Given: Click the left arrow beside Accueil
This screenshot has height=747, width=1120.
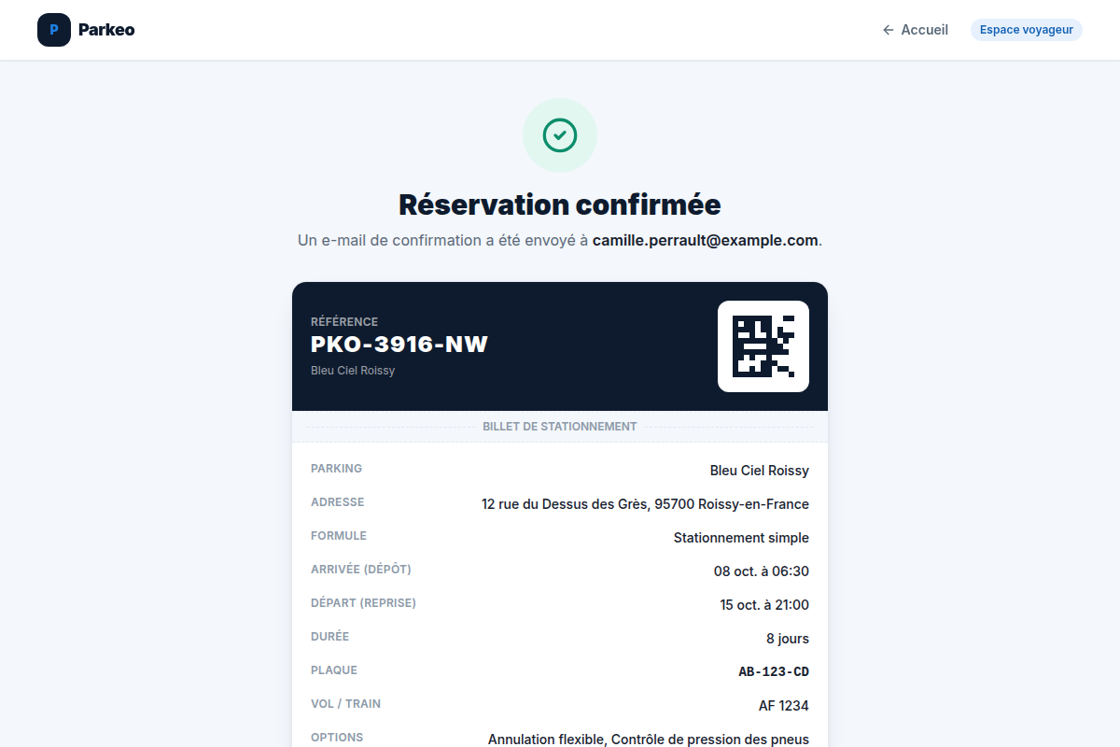Looking at the screenshot, I should tap(889, 30).
